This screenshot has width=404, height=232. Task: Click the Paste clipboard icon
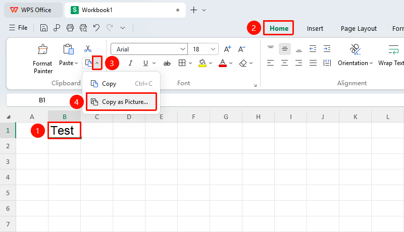(x=68, y=49)
